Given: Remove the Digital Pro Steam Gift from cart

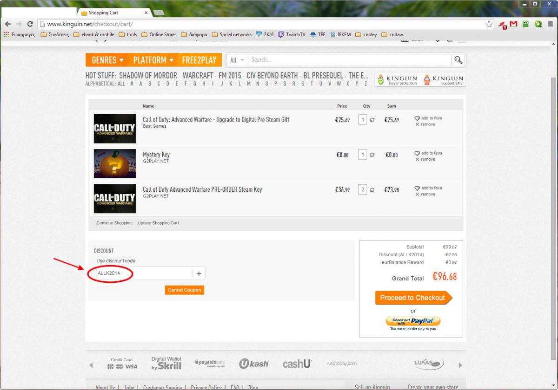Looking at the screenshot, I should tap(425, 124).
